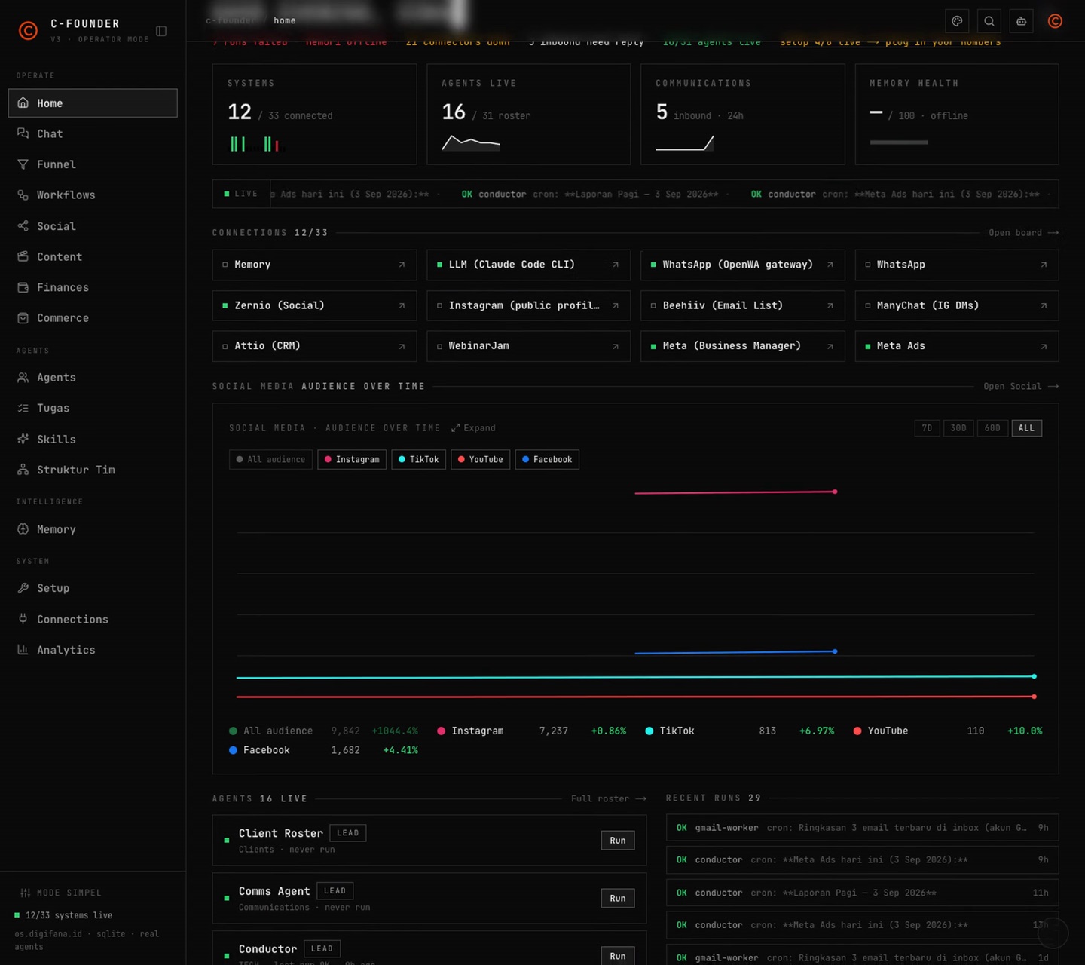Screen dimensions: 1085x965
Task: Select the 60D time range
Action: click(x=992, y=428)
